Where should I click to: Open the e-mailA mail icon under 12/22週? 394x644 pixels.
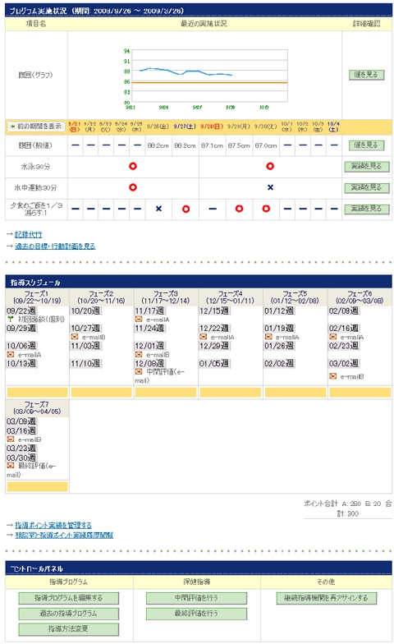tap(204, 337)
